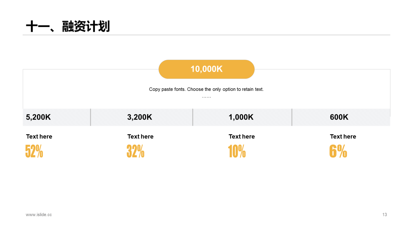Click the 'Copy paste fonts' description text
Image resolution: width=413 pixels, height=232 pixels.
(x=206, y=89)
